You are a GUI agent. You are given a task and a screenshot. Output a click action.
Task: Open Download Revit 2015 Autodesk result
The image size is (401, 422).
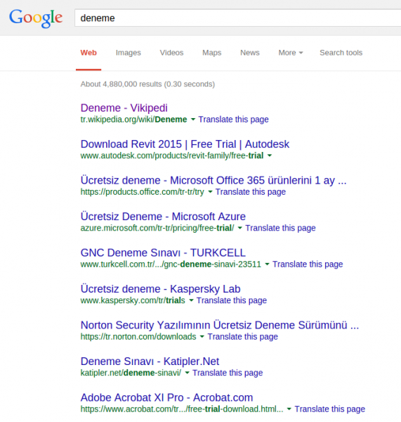click(x=185, y=144)
